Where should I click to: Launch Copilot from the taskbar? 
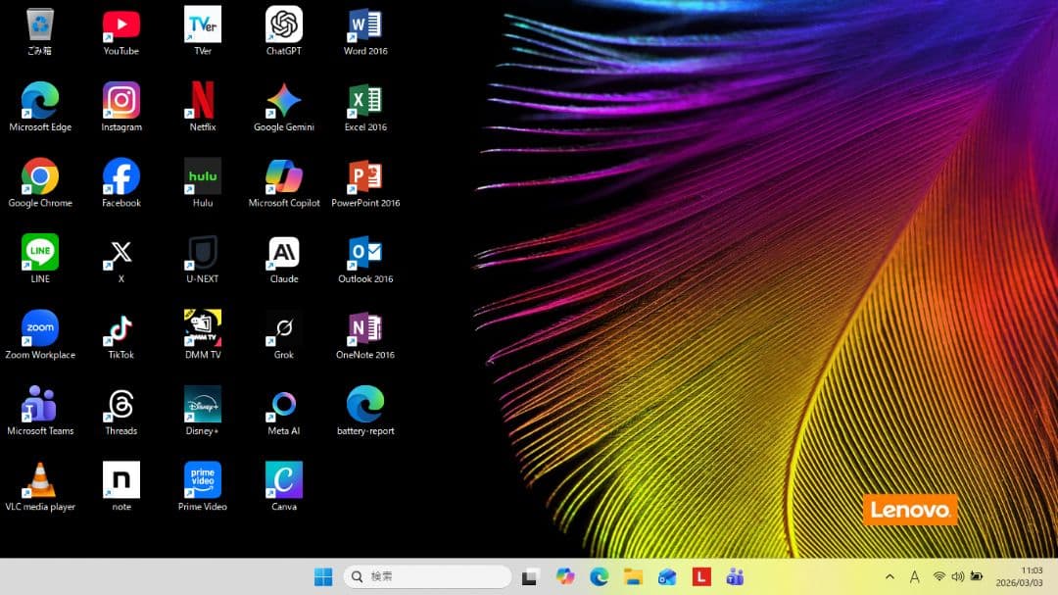coord(565,576)
